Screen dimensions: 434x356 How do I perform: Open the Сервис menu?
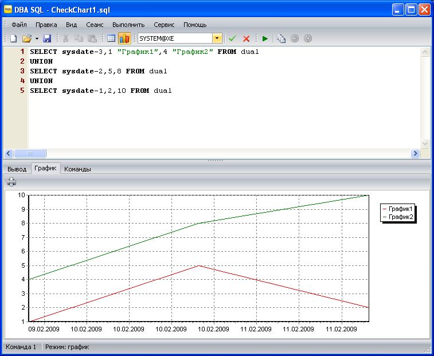point(164,25)
